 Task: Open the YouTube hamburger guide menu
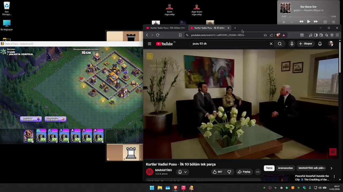point(150,44)
